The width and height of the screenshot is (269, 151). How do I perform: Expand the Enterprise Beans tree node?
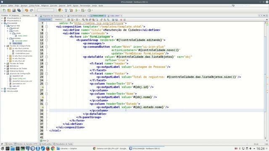(5, 71)
